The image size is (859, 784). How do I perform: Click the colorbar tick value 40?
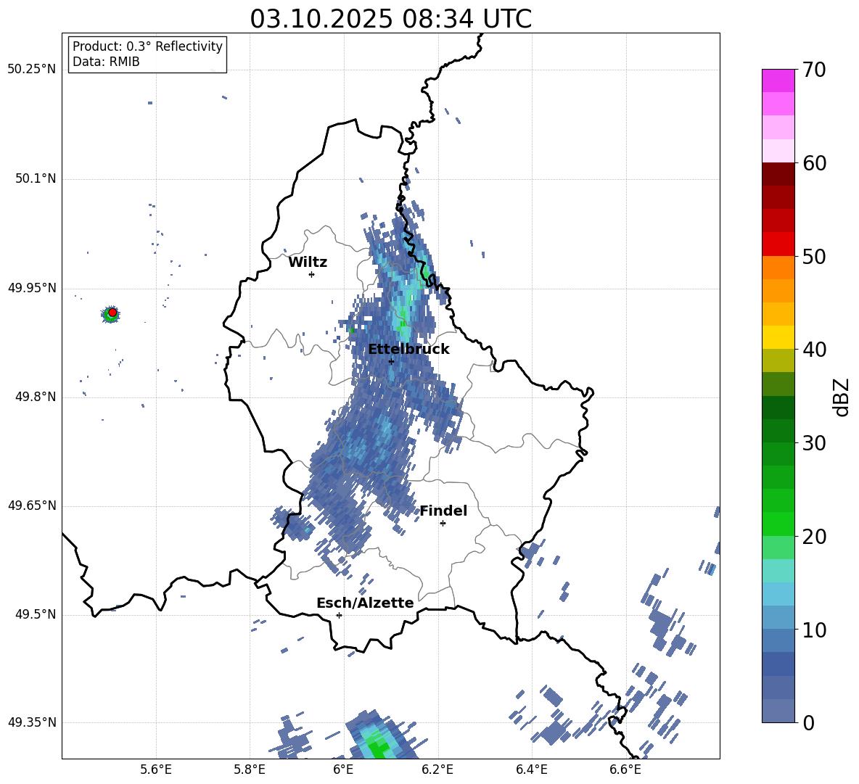815,350
